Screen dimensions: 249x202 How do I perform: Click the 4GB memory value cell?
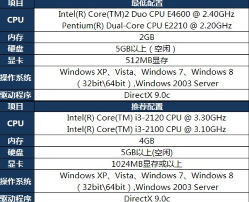146,141
